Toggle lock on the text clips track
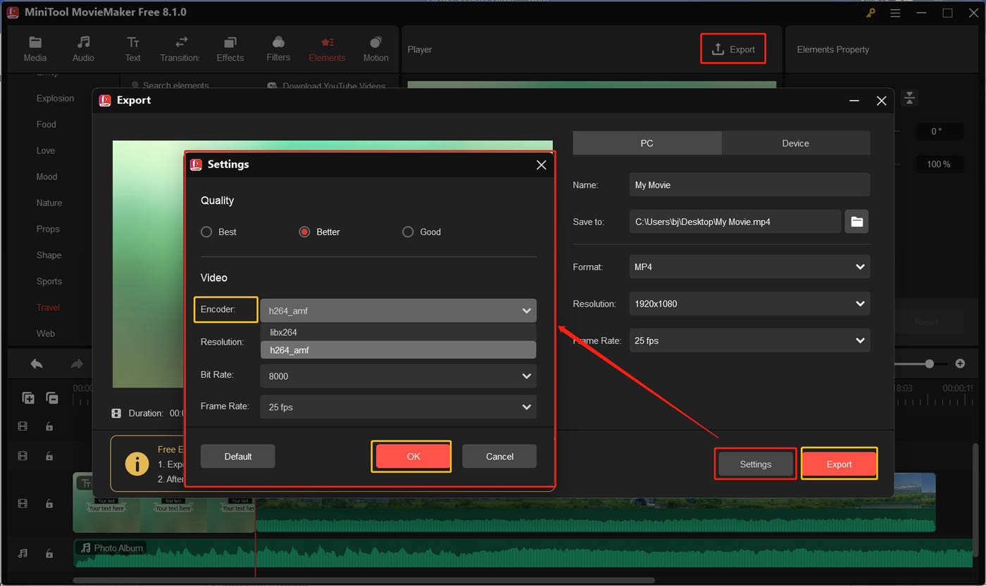The height and width of the screenshot is (586, 986). 49,504
